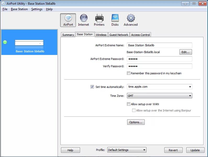This screenshot has height=157, width=208.
Task: Click the green status indicator light
Action: point(5,42)
